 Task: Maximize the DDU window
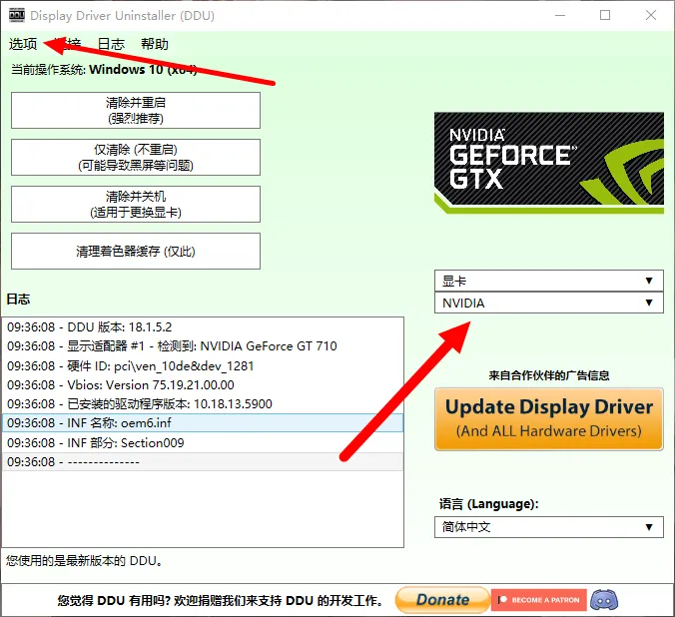(605, 16)
